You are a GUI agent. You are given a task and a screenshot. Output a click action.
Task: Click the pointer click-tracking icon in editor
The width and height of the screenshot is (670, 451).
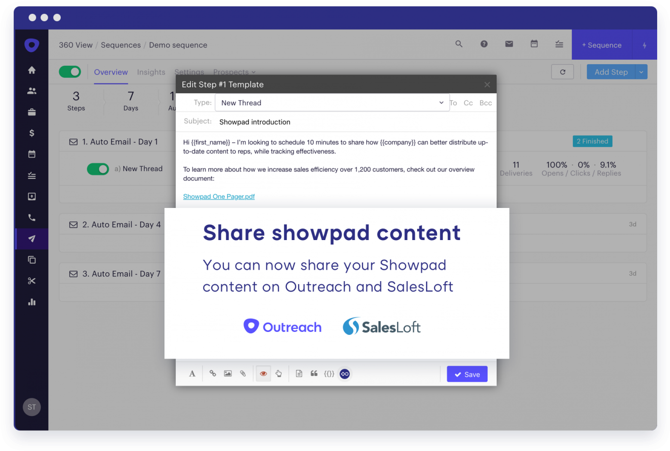point(279,373)
